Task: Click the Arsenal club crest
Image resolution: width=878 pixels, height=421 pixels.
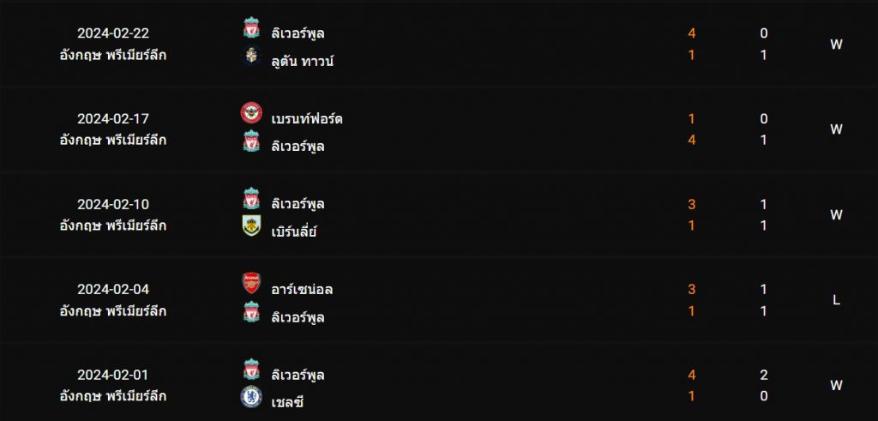Action: click(251, 283)
